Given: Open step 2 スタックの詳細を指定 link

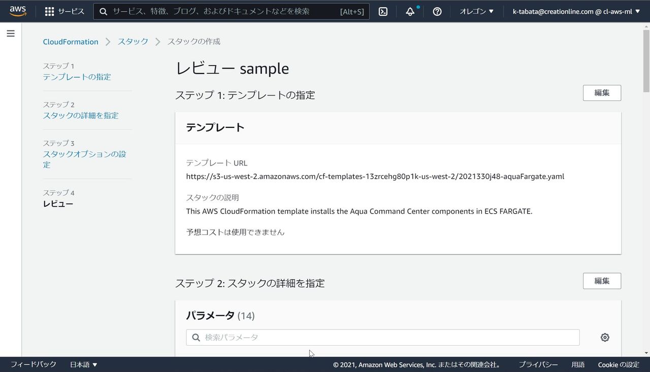Looking at the screenshot, I should 81,115.
